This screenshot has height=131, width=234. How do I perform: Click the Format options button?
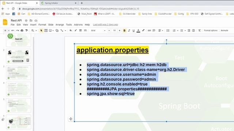tap(211, 31)
